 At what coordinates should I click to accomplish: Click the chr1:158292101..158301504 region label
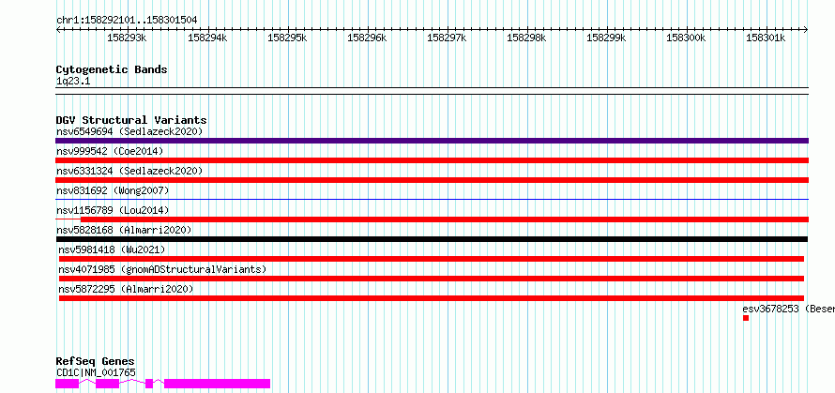pos(127,21)
